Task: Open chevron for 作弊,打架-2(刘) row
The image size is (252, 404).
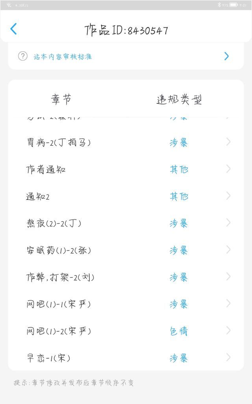Action: [x=228, y=277]
